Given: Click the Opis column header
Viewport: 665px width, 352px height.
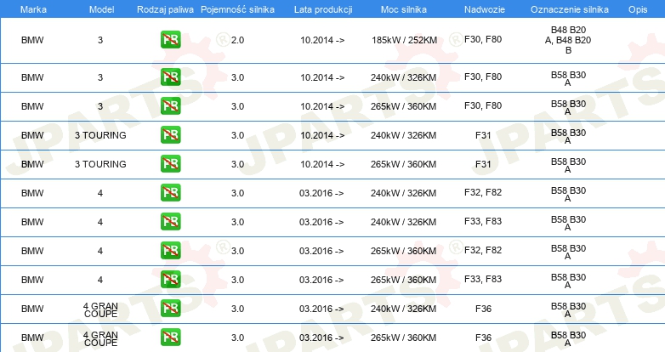Looking at the screenshot, I should pyautogui.click(x=638, y=9).
